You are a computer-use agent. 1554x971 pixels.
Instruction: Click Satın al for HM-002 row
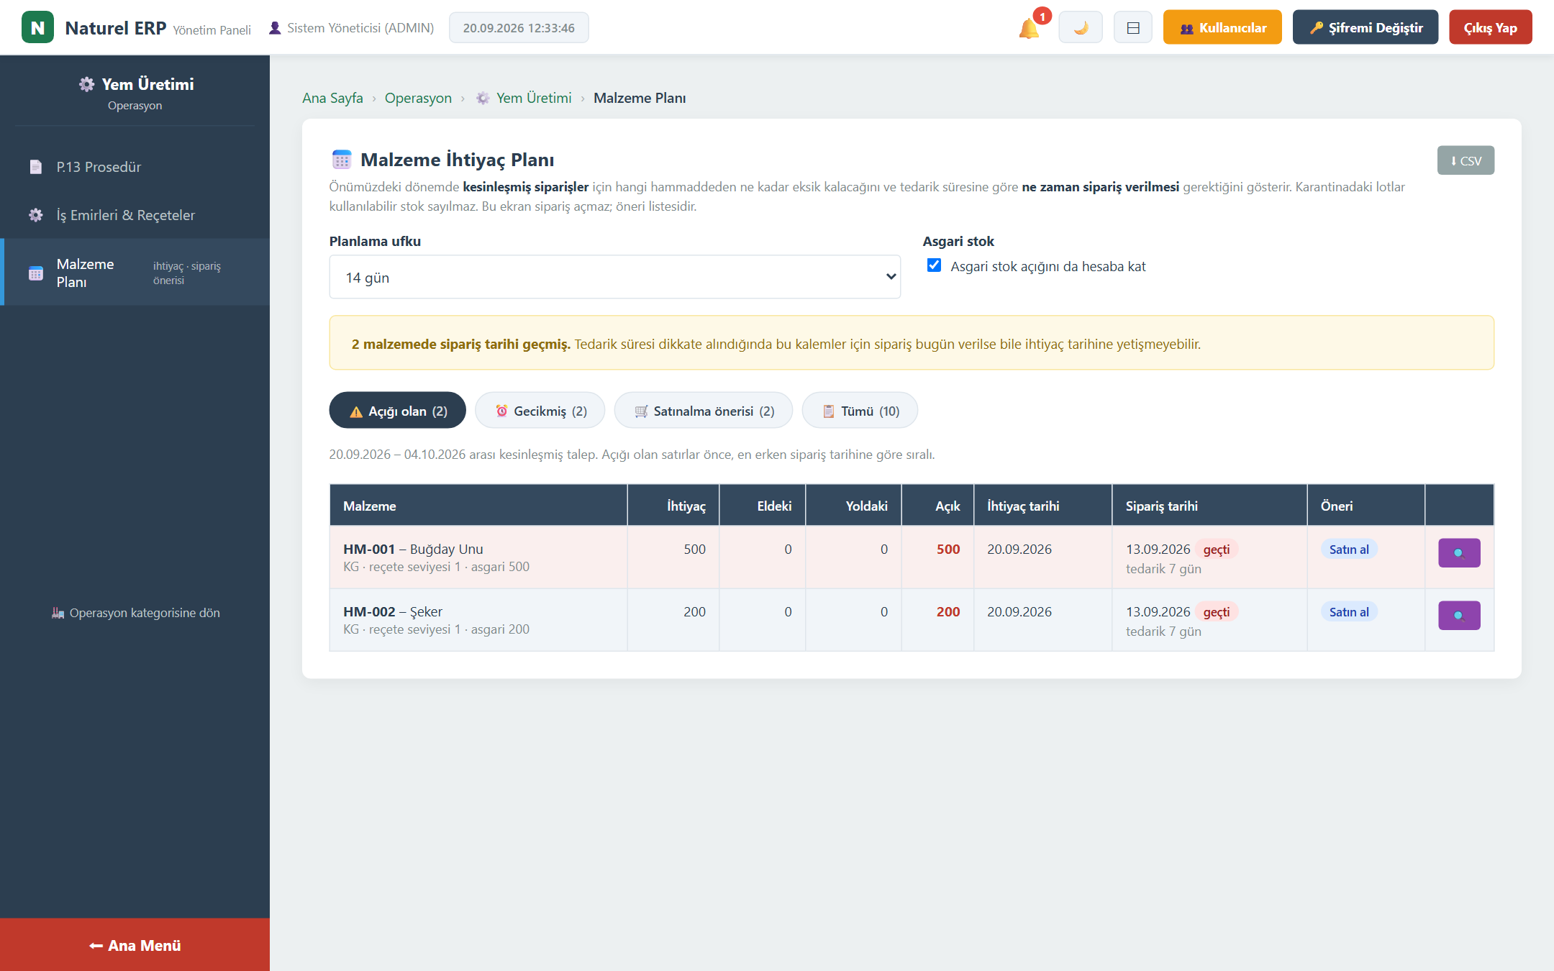pos(1349,612)
